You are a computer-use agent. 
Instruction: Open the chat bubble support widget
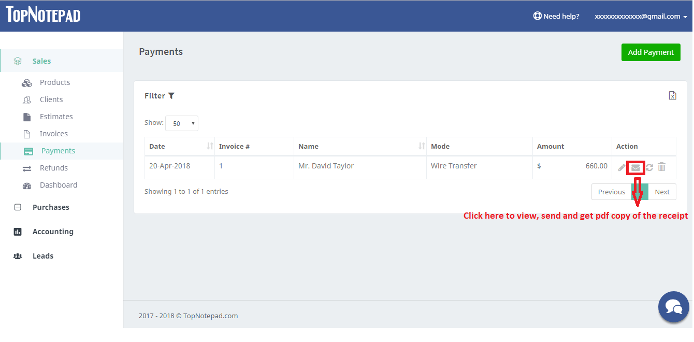tap(673, 307)
